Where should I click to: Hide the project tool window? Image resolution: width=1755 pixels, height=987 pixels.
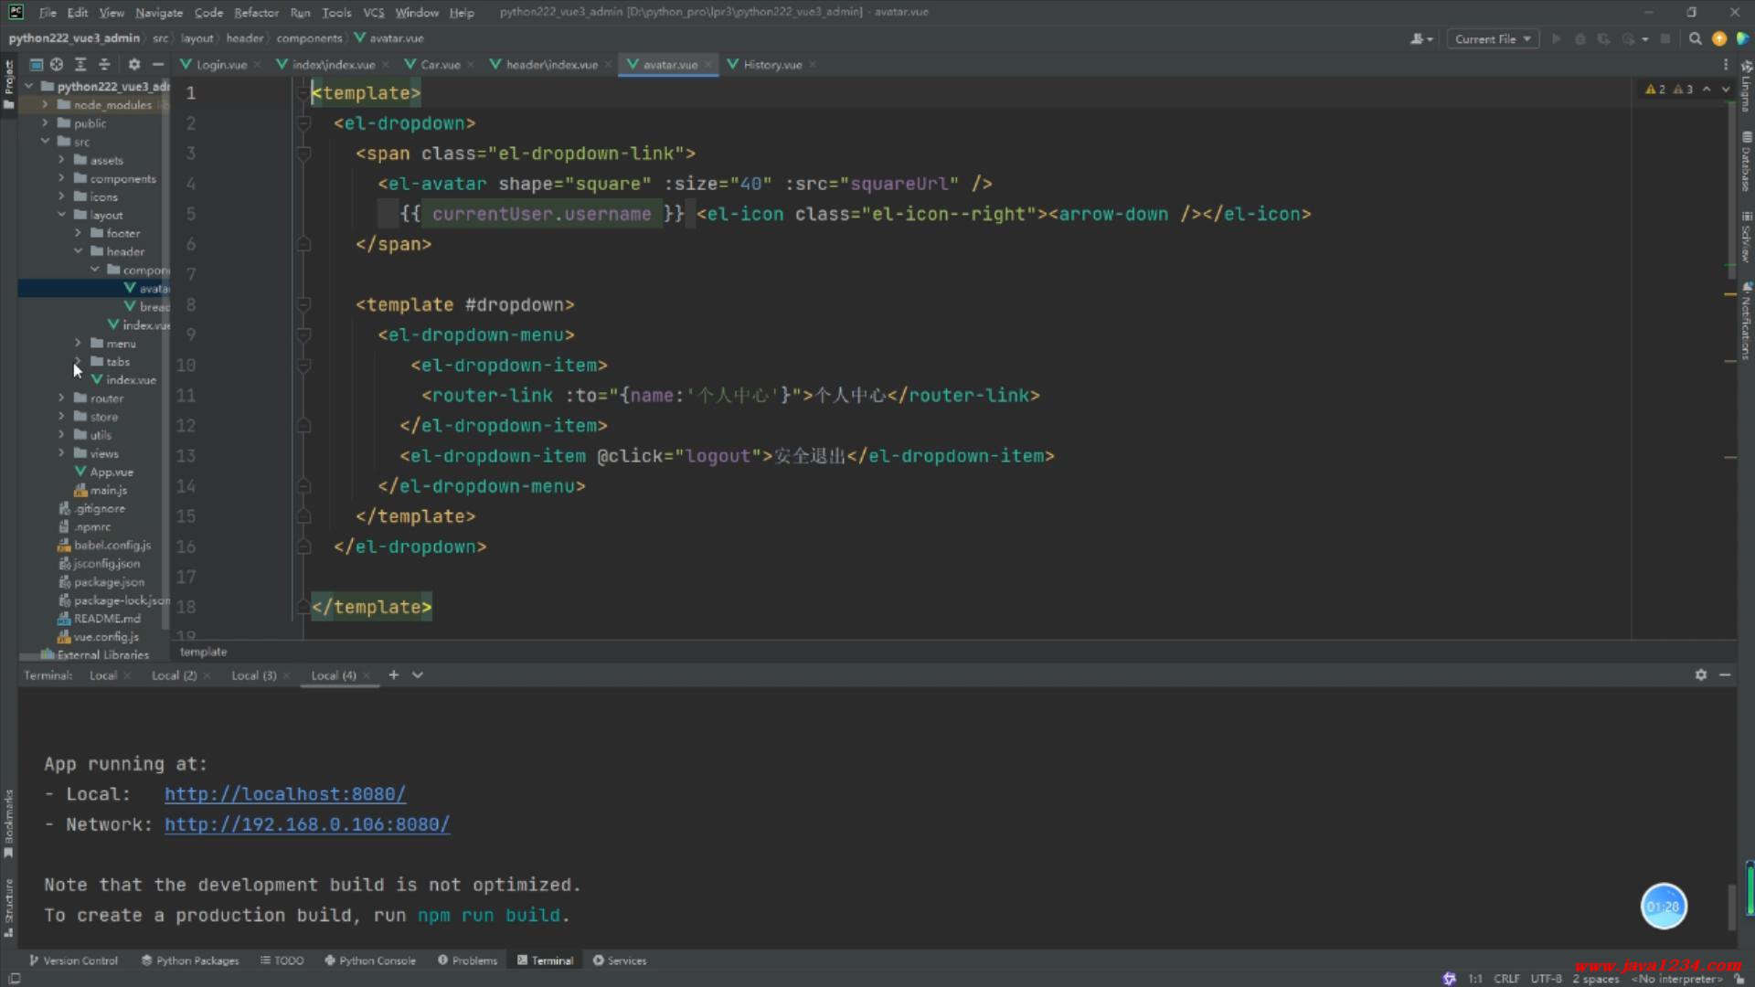158,64
